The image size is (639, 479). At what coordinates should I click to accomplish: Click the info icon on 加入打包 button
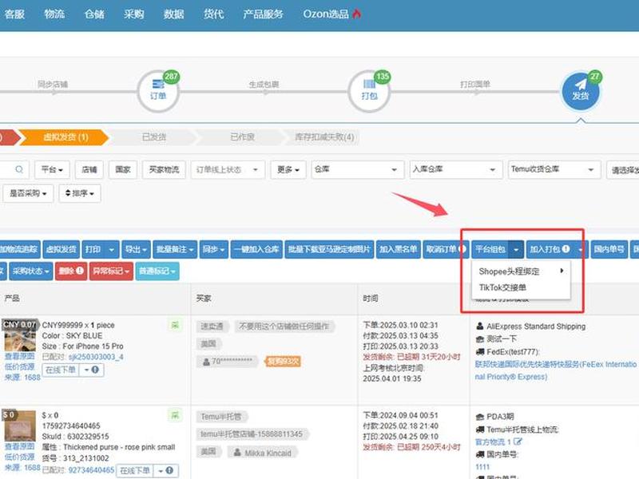click(566, 249)
